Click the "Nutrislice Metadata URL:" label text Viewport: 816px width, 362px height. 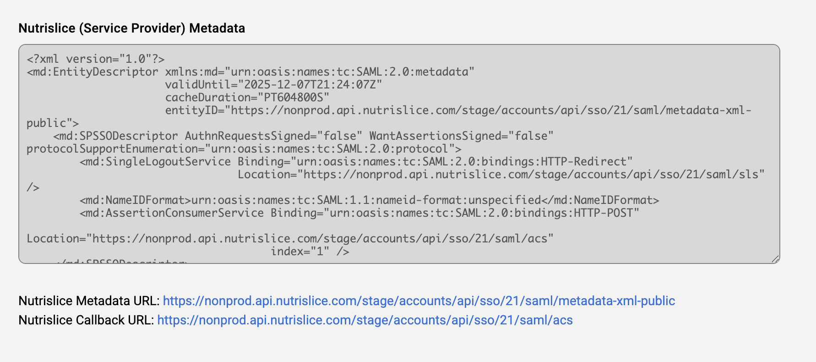point(89,301)
